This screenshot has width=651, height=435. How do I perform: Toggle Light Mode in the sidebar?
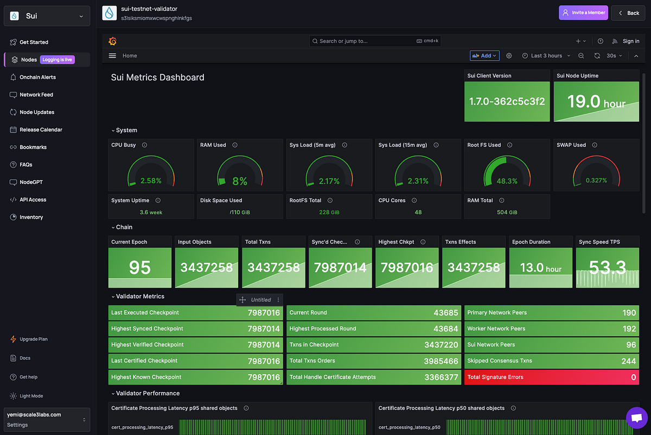coord(13,395)
